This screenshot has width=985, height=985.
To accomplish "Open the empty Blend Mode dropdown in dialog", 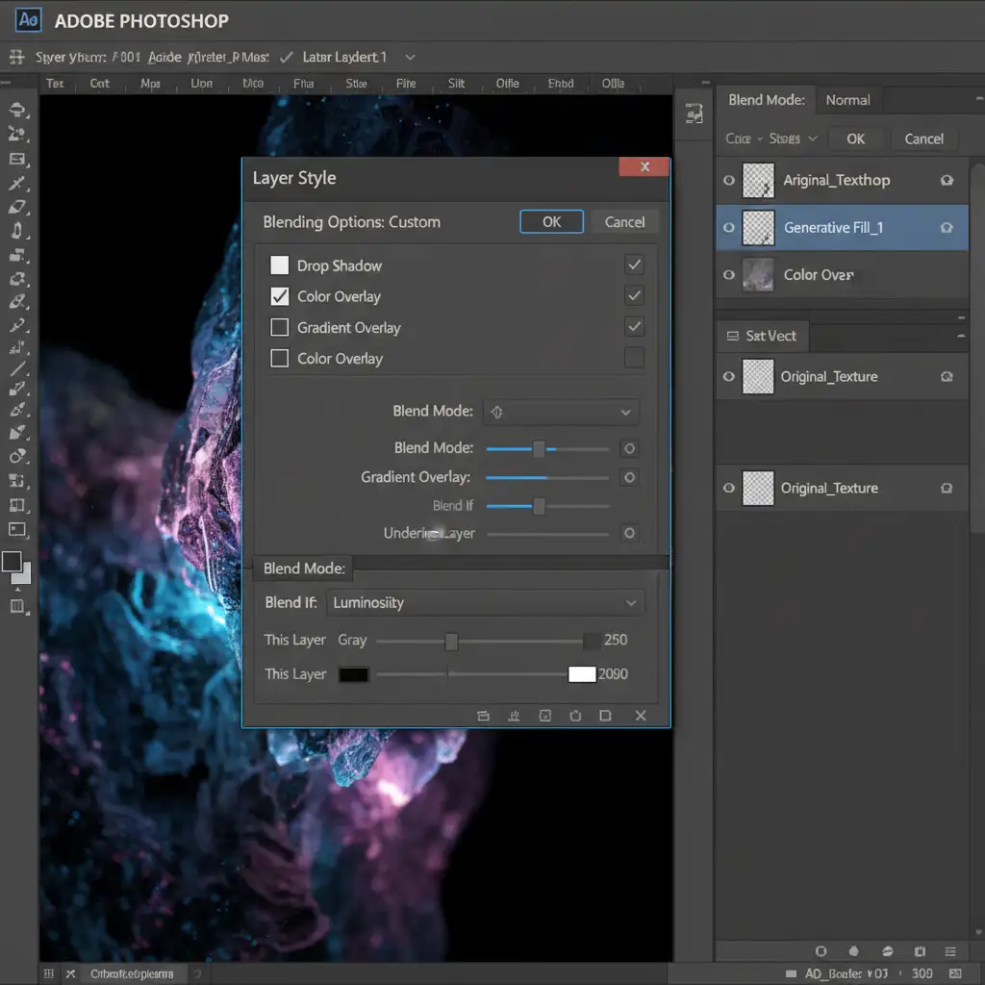I will 560,412.
